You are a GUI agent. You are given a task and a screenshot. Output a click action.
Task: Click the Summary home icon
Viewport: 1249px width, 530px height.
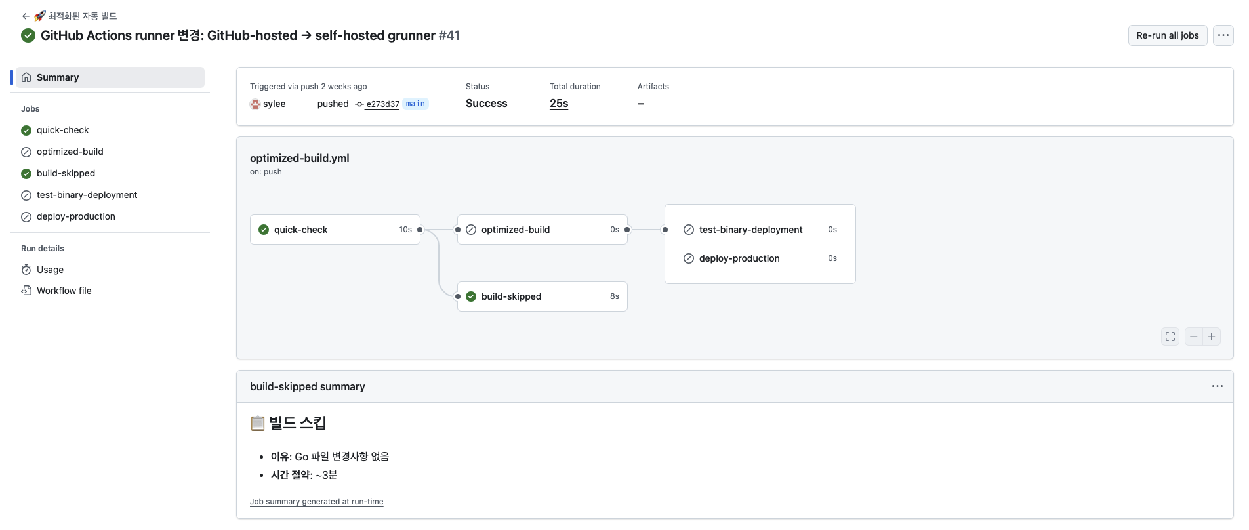(x=26, y=77)
